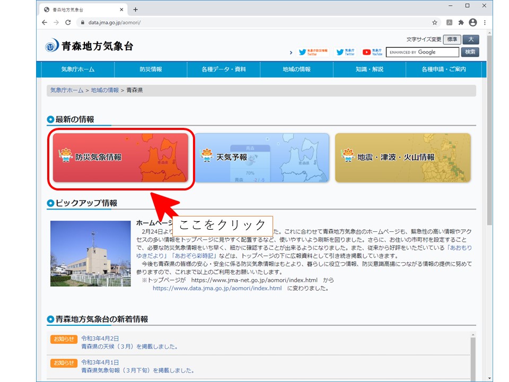Click the news list scroll-up arrow
The image size is (509, 382).
coord(473,335)
